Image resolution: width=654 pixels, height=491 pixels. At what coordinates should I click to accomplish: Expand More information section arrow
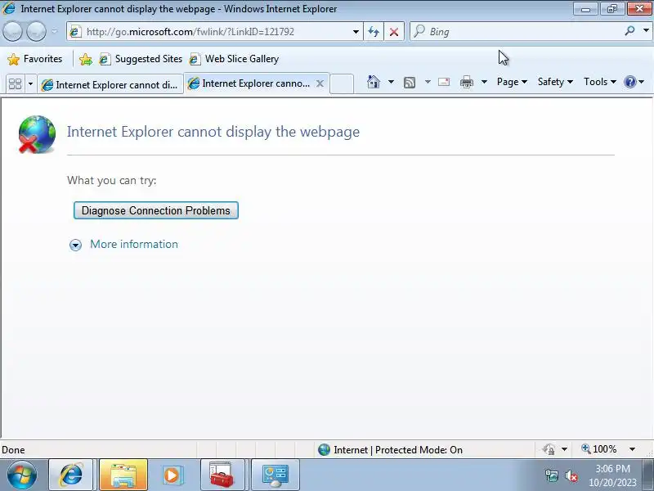pos(75,245)
